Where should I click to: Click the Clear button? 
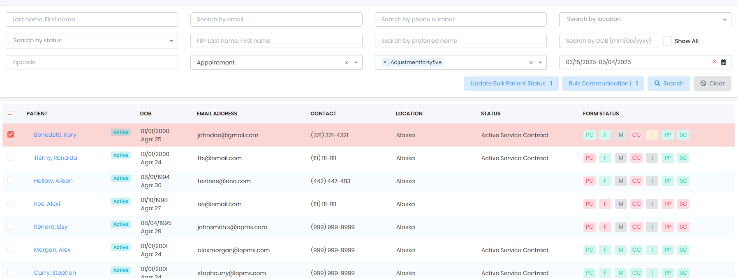[x=713, y=83]
